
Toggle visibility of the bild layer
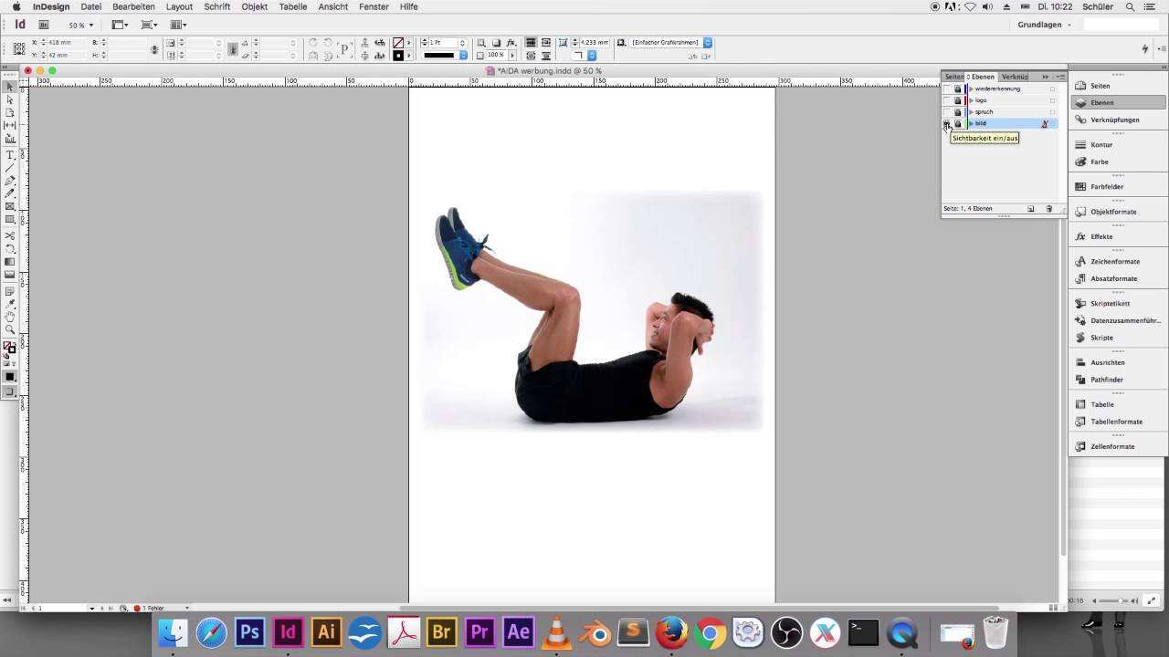947,123
